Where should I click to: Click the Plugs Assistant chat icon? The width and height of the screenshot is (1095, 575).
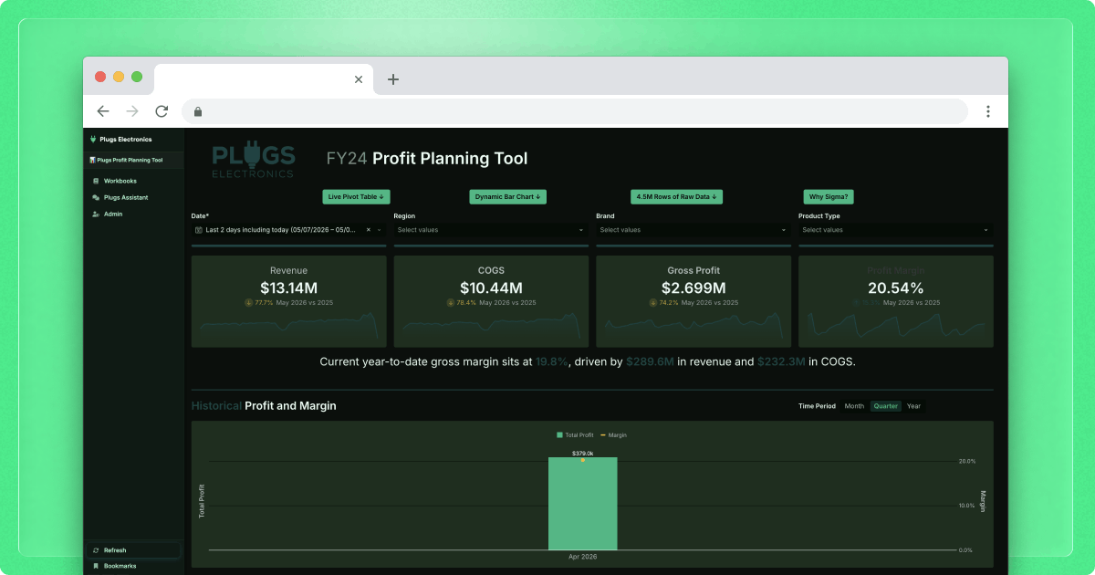pos(96,197)
